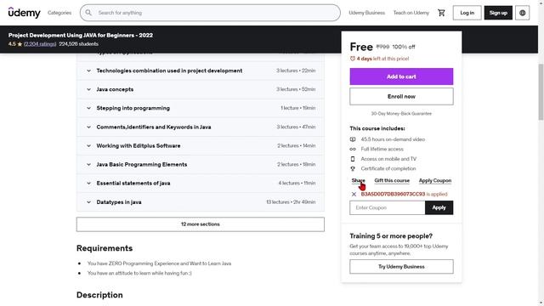Click the certificate trophy icon
This screenshot has width=544, height=306.
pyautogui.click(x=353, y=168)
